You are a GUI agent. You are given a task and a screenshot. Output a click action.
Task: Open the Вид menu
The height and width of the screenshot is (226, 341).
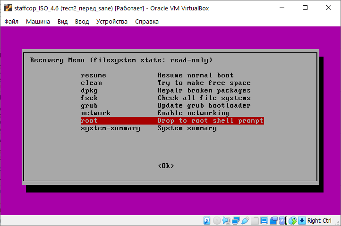click(62, 22)
